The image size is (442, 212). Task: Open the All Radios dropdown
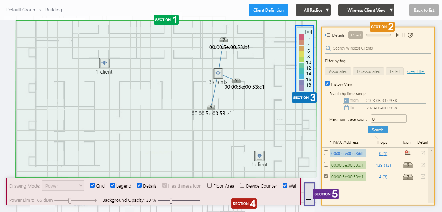coord(313,10)
